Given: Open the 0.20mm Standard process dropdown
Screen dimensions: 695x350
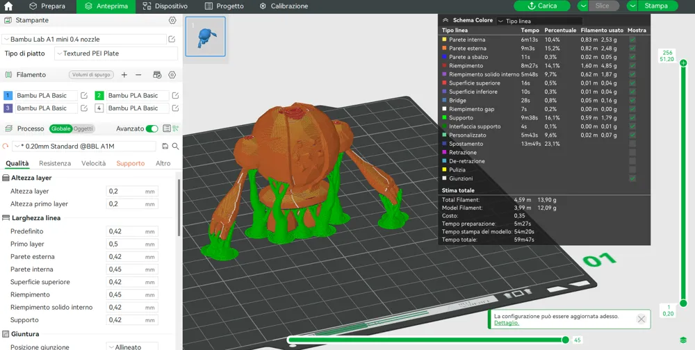Looking at the screenshot, I should [x=84, y=147].
